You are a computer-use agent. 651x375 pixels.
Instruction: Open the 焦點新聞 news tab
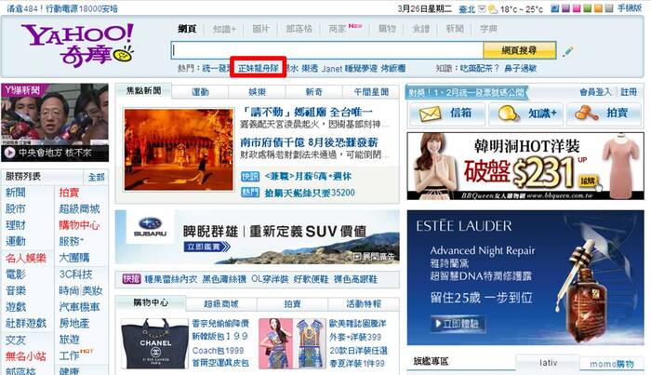pos(143,90)
